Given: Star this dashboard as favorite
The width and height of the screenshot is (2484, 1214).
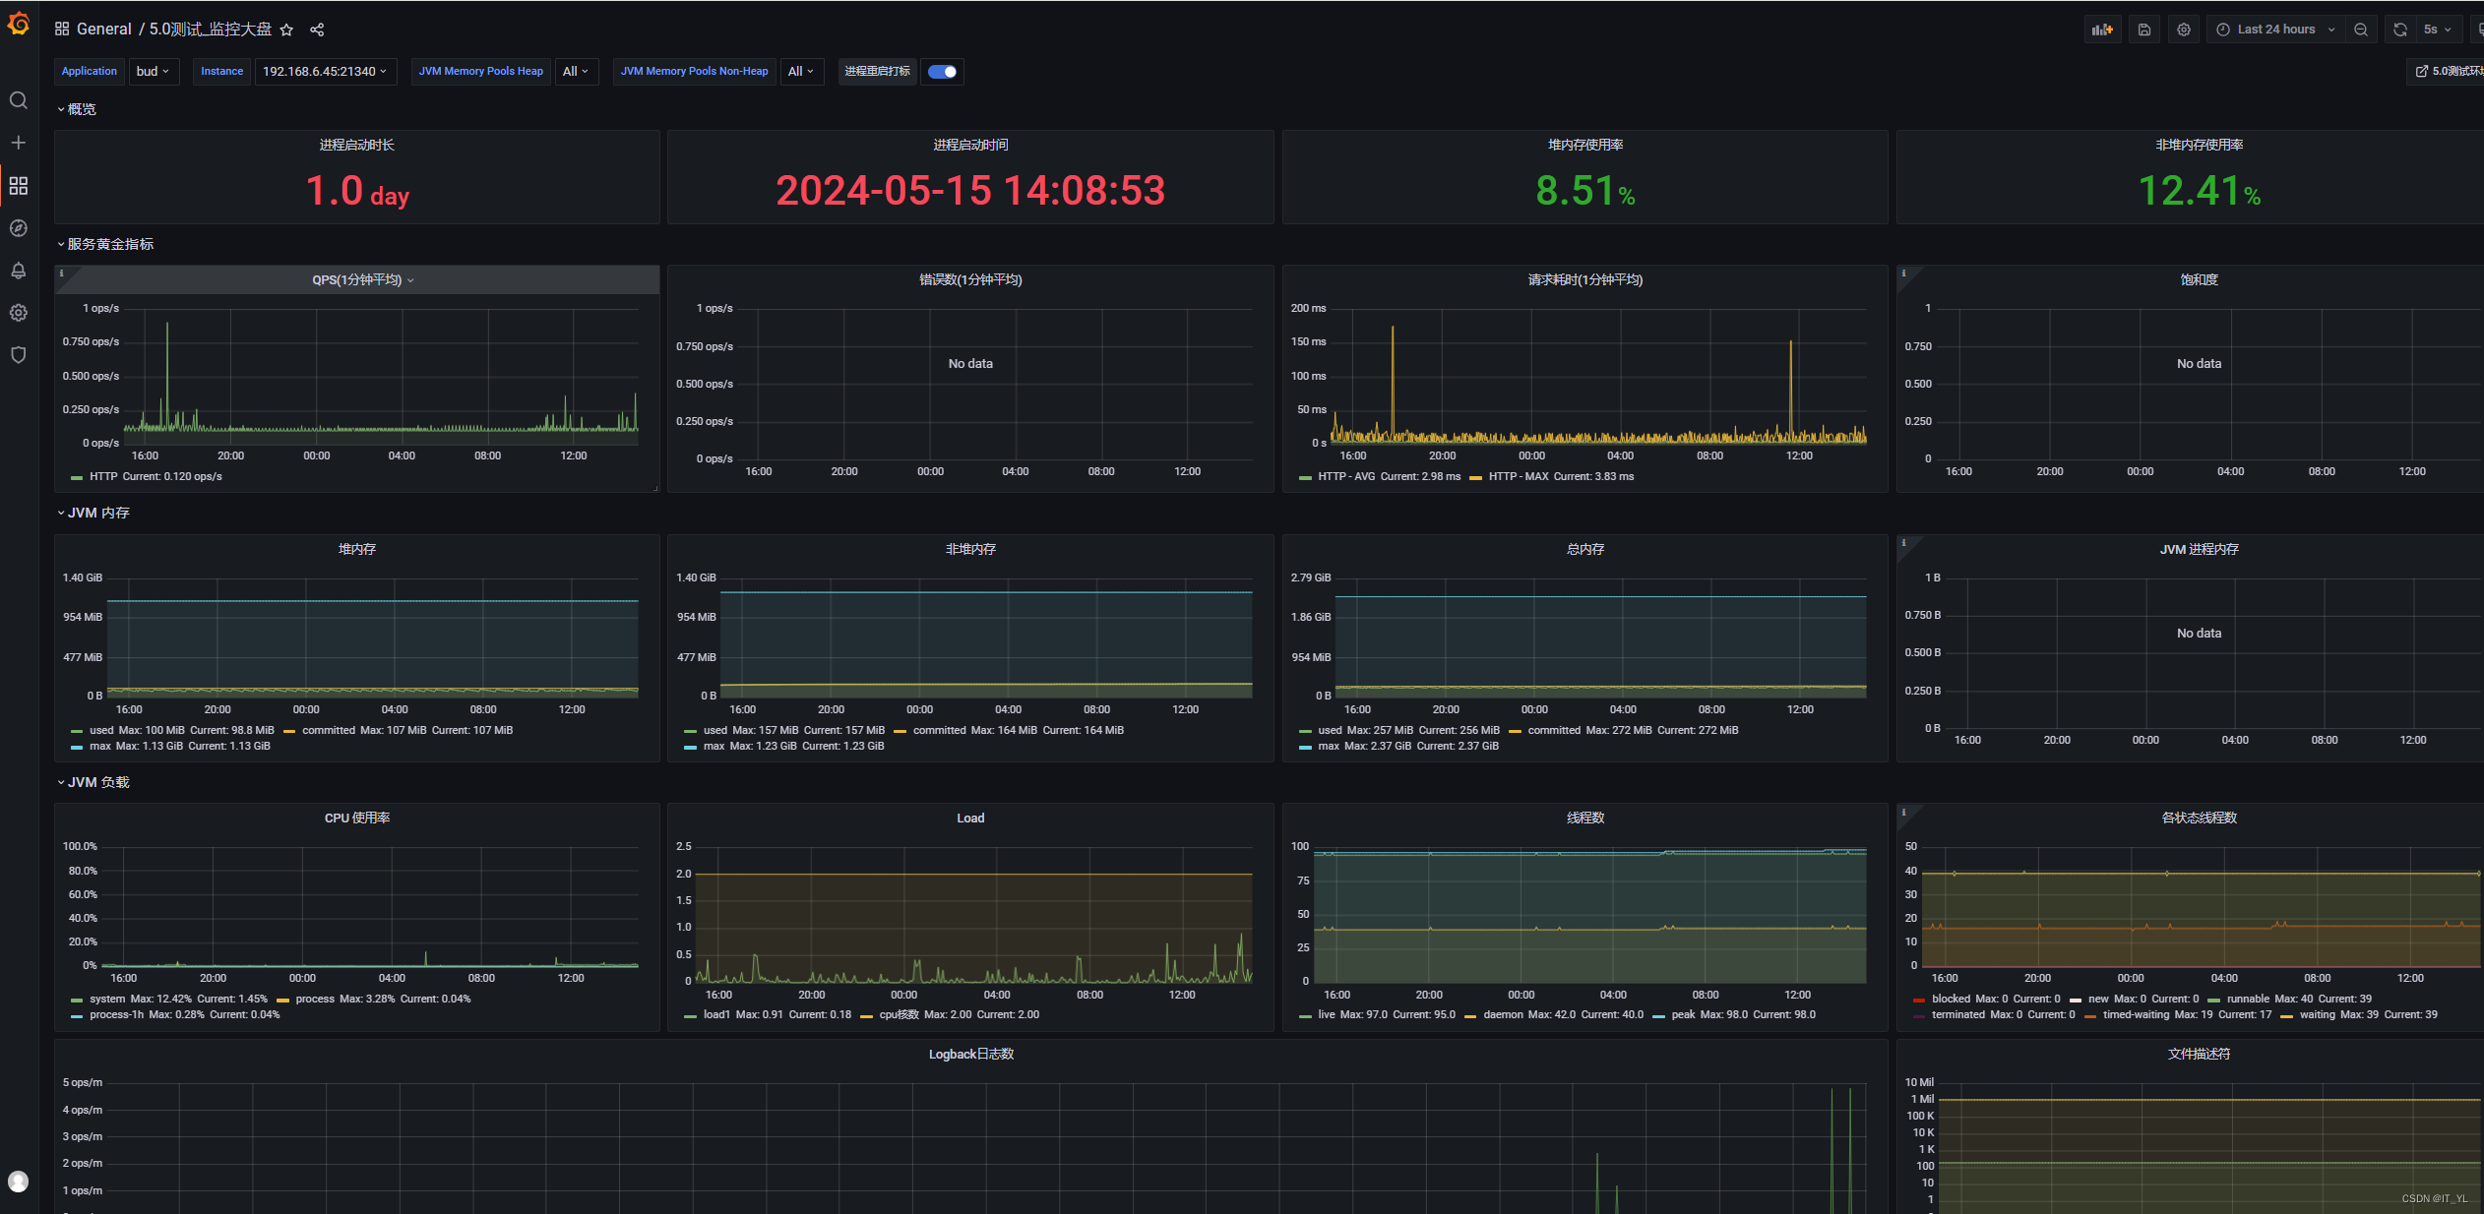Looking at the screenshot, I should 286,30.
